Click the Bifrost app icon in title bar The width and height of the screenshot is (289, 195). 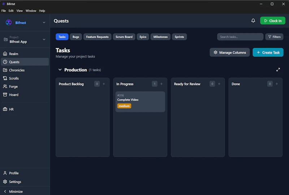pyautogui.click(x=4, y=4)
